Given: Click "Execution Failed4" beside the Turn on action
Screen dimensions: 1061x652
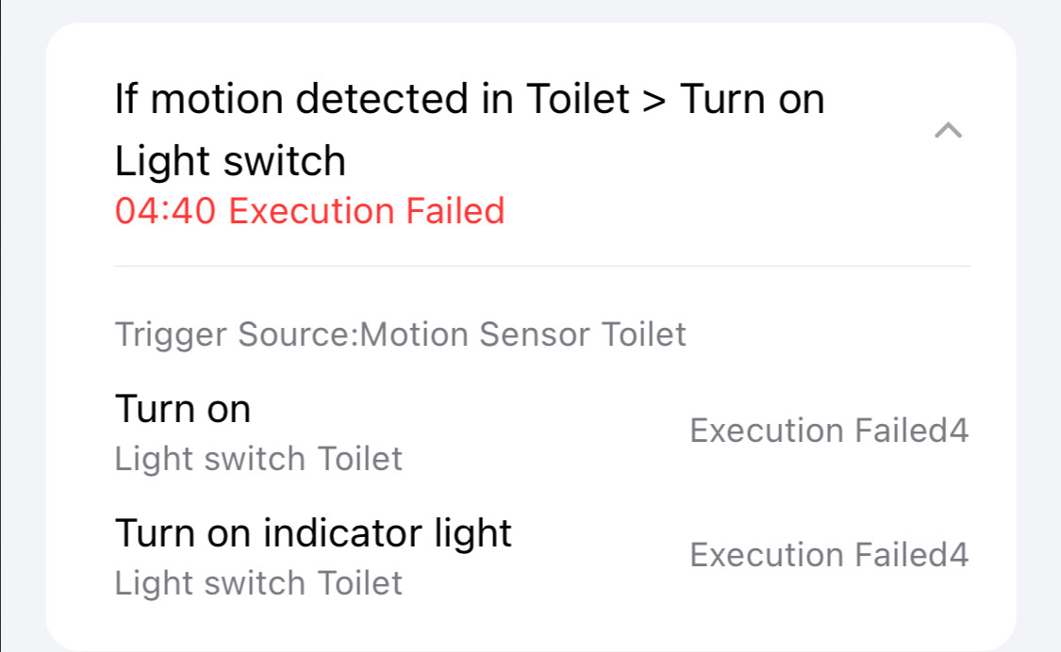Looking at the screenshot, I should pos(828,431).
